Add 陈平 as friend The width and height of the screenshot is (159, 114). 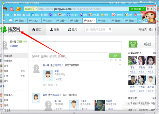151,72
